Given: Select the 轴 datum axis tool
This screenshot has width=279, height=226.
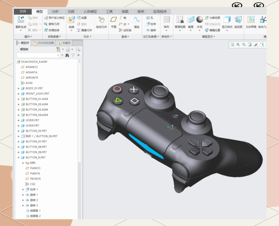Looking at the screenshot, I should click(123, 18).
